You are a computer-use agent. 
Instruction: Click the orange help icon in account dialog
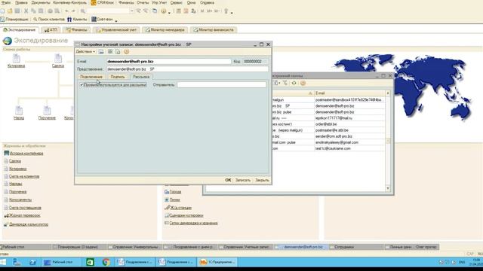[x=126, y=52]
